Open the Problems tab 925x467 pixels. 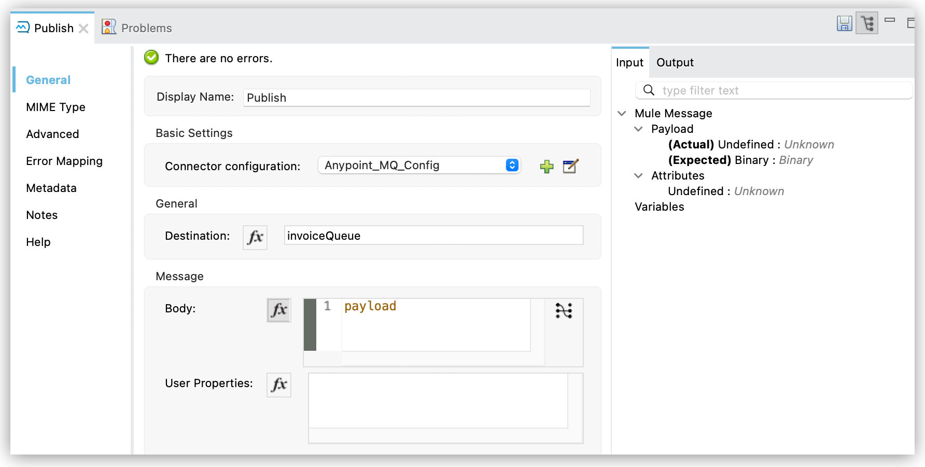coord(146,28)
